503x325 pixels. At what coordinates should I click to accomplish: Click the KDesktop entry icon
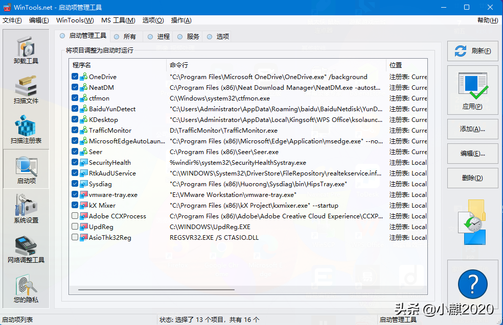83,119
